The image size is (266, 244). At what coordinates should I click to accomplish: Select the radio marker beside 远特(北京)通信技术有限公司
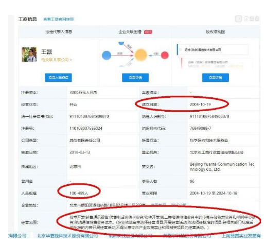click(180, 49)
